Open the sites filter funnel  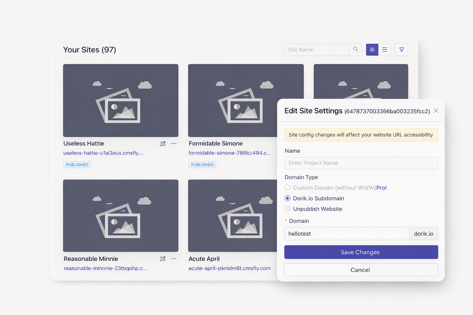point(402,50)
